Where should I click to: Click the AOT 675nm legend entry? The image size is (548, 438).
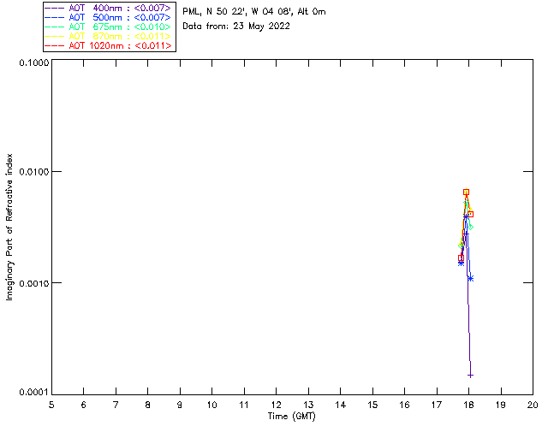[x=108, y=27]
